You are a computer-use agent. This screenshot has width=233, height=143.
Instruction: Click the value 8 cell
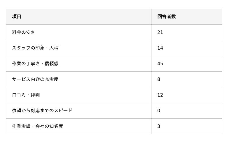[159, 79]
